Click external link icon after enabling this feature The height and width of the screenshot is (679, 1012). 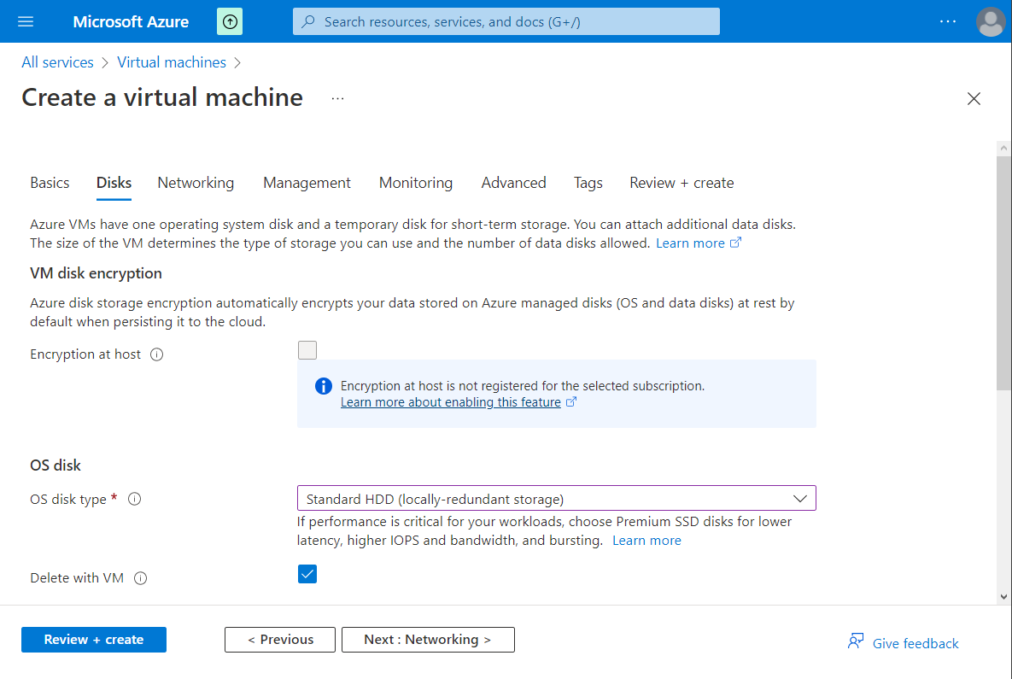(571, 401)
